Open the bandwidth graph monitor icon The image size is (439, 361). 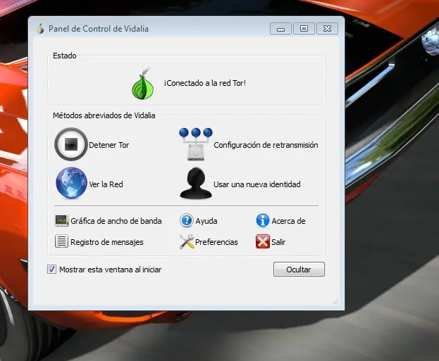pos(61,221)
